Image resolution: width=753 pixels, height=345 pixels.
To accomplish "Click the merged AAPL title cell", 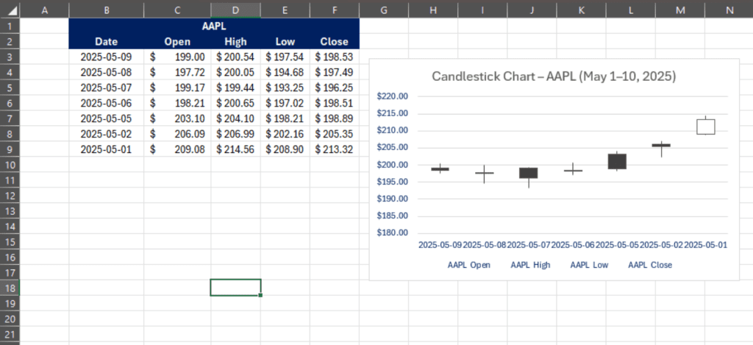I will point(214,26).
